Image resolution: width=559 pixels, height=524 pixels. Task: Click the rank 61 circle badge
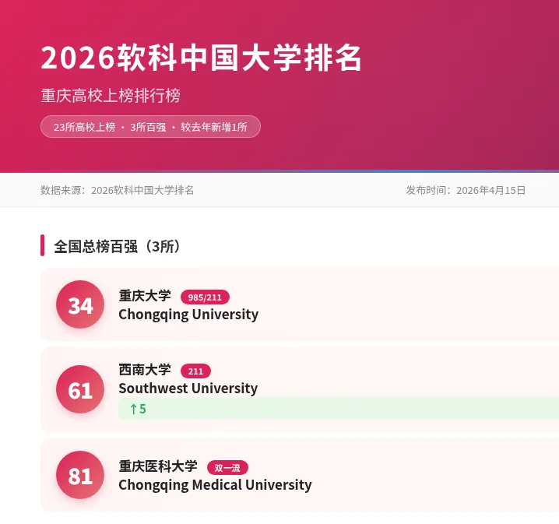coord(80,389)
